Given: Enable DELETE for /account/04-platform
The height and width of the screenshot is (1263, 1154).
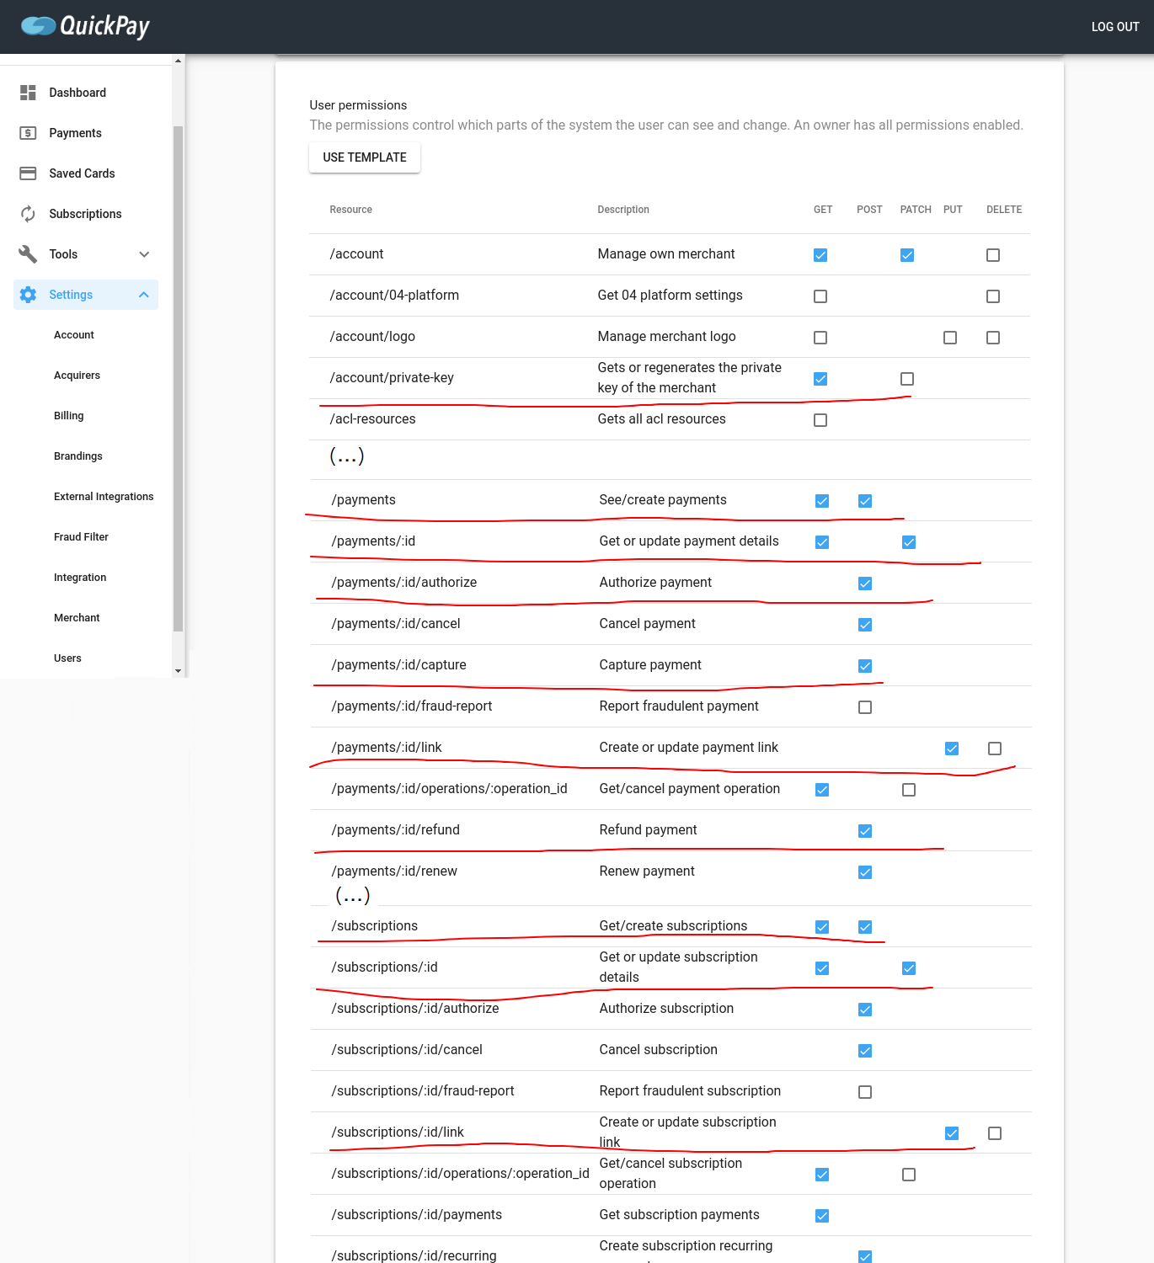Looking at the screenshot, I should (x=993, y=296).
